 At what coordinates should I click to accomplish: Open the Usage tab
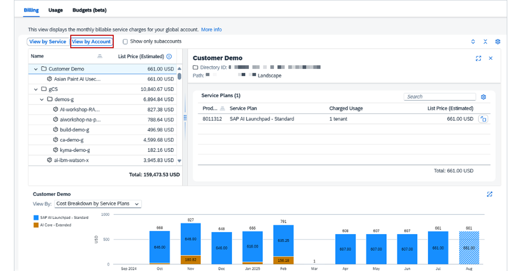coord(56,10)
